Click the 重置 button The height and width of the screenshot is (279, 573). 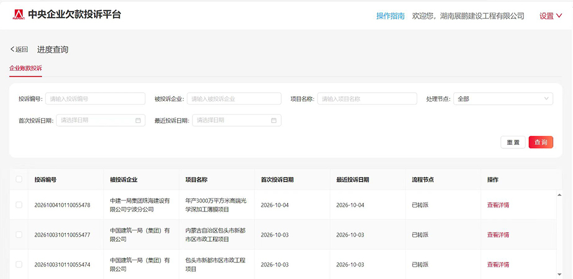[x=513, y=143]
